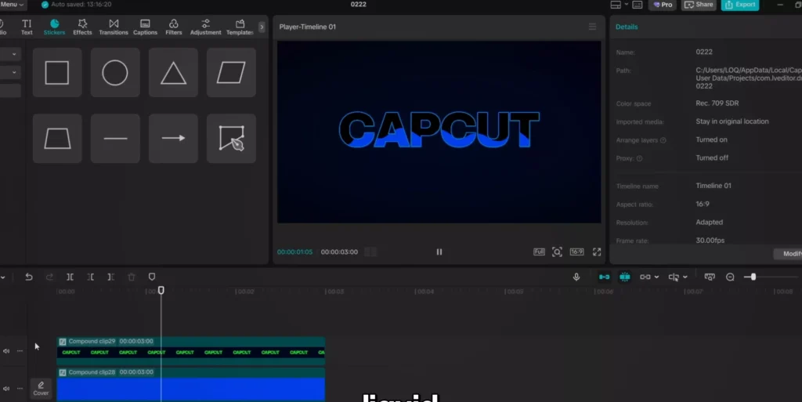Zoom out the timeline with the minus icon
802x402 pixels.
[x=730, y=277]
